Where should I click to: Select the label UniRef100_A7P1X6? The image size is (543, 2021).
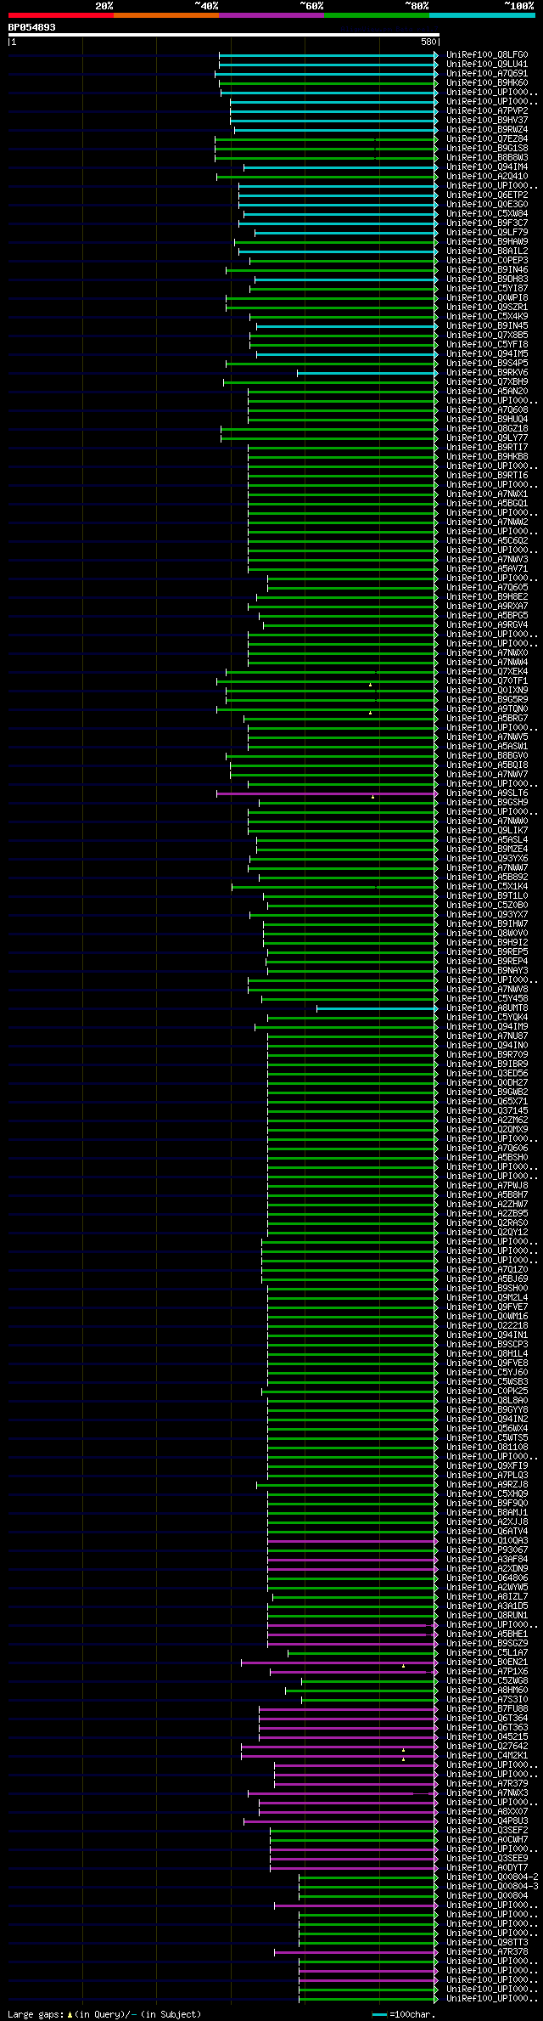(x=487, y=1672)
